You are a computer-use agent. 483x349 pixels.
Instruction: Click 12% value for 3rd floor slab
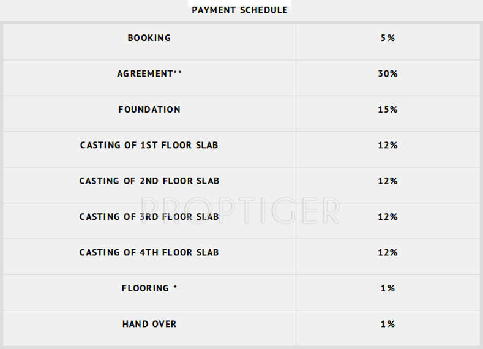pos(388,217)
